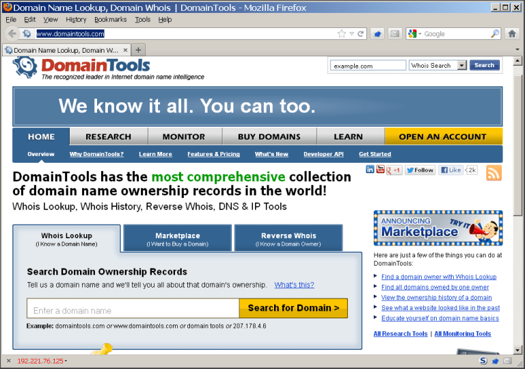Click the Google +1 button
This screenshot has height=369, width=525.
click(x=394, y=170)
